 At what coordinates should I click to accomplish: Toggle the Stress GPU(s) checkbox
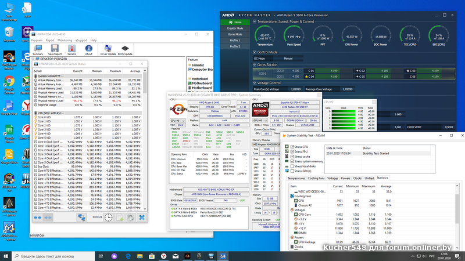[x=291, y=171]
